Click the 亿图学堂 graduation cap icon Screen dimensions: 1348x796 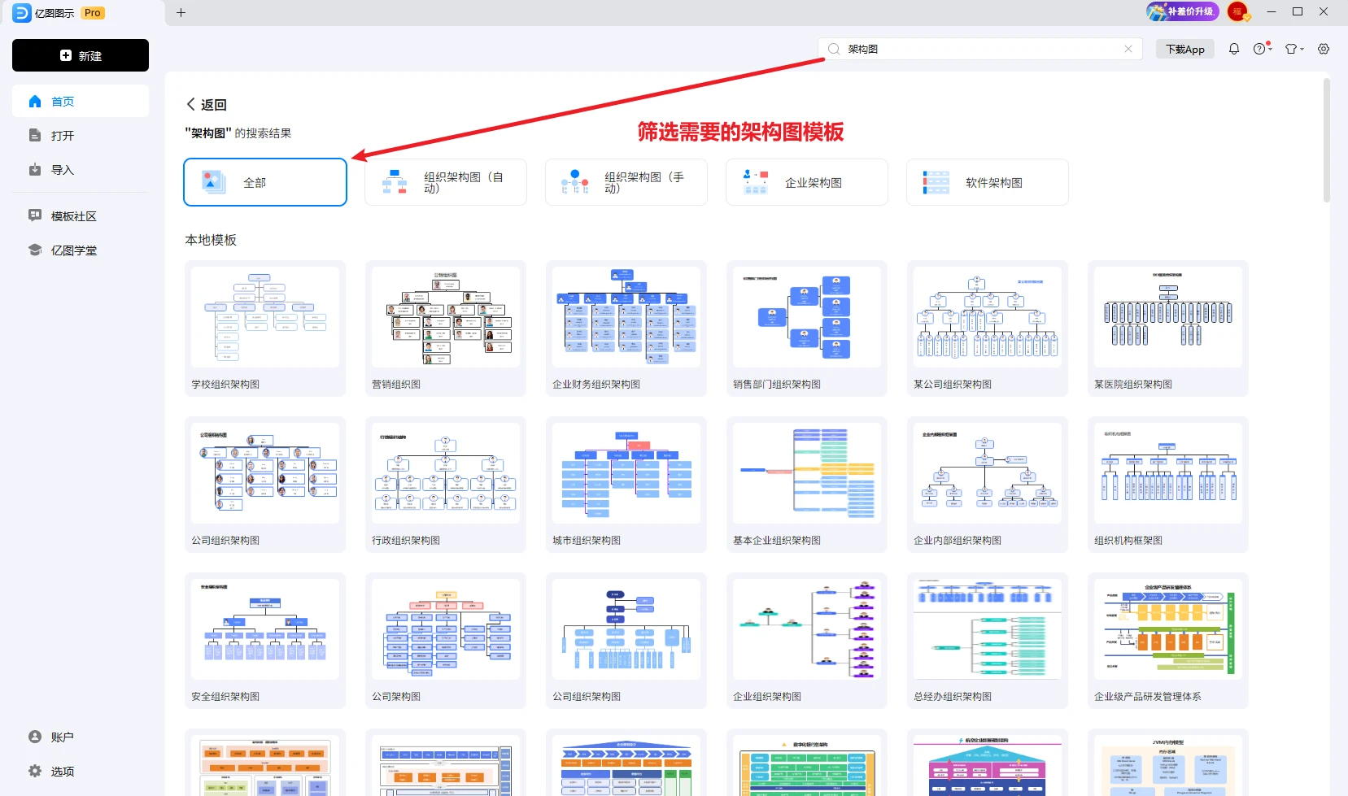(35, 250)
